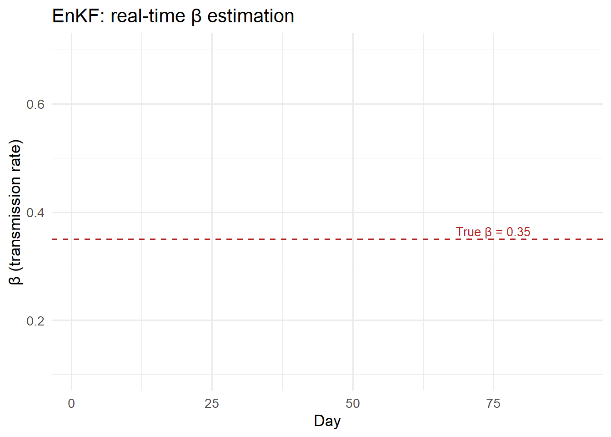Click the 0.2 y-axis tick label
Image resolution: width=611 pixels, height=437 pixels.
[x=35, y=321]
